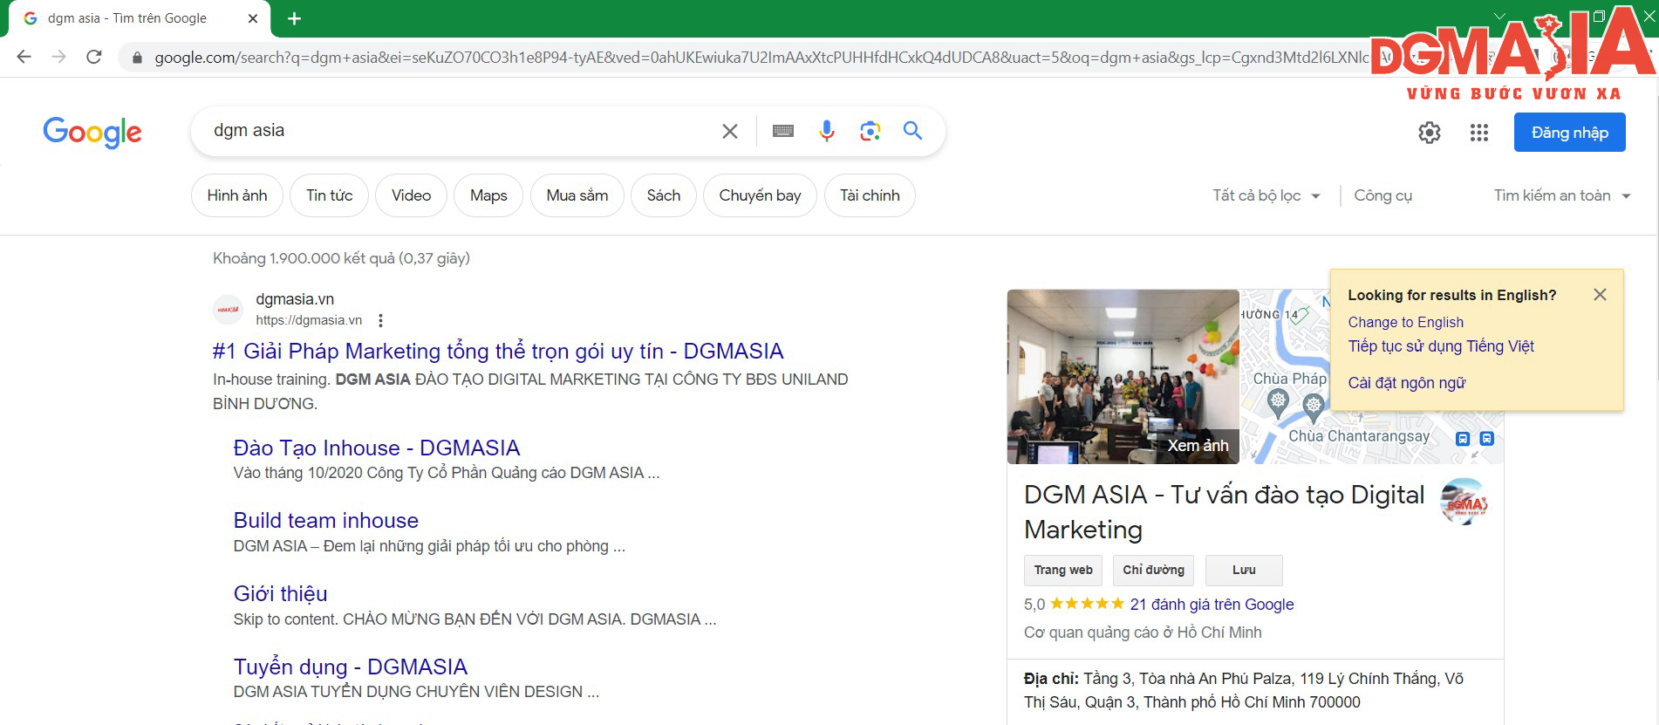The image size is (1659, 725).
Task: Choose Tiếp tục sử dụng Tiếng Việt
Action: [1441, 346]
